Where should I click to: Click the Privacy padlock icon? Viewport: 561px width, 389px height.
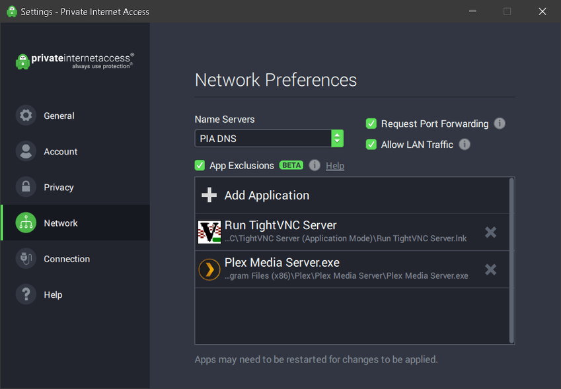(26, 187)
